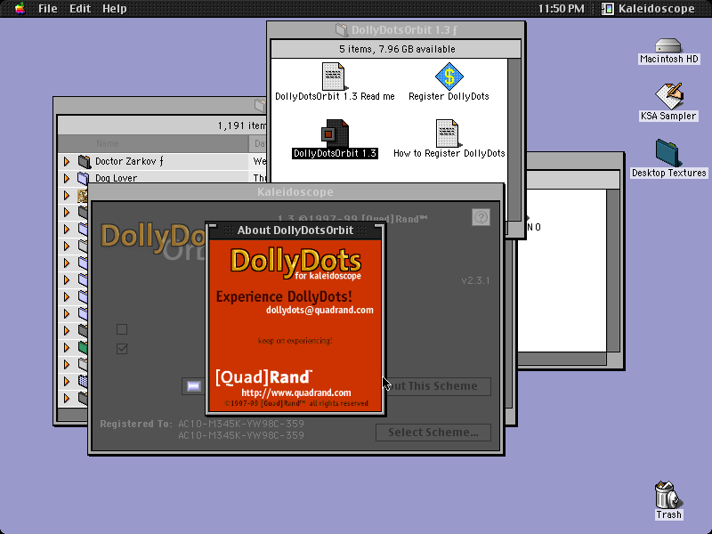Select the Register DollyDots dollar-sign icon

pyautogui.click(x=449, y=77)
